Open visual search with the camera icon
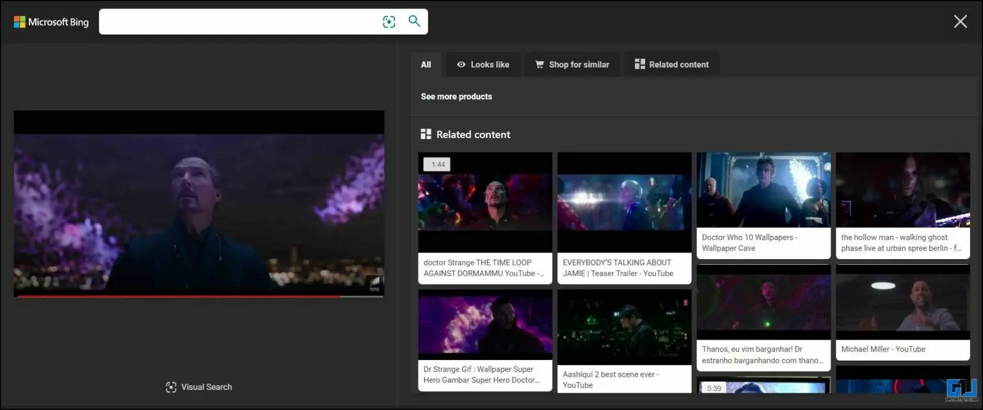This screenshot has height=410, width=983. point(389,21)
